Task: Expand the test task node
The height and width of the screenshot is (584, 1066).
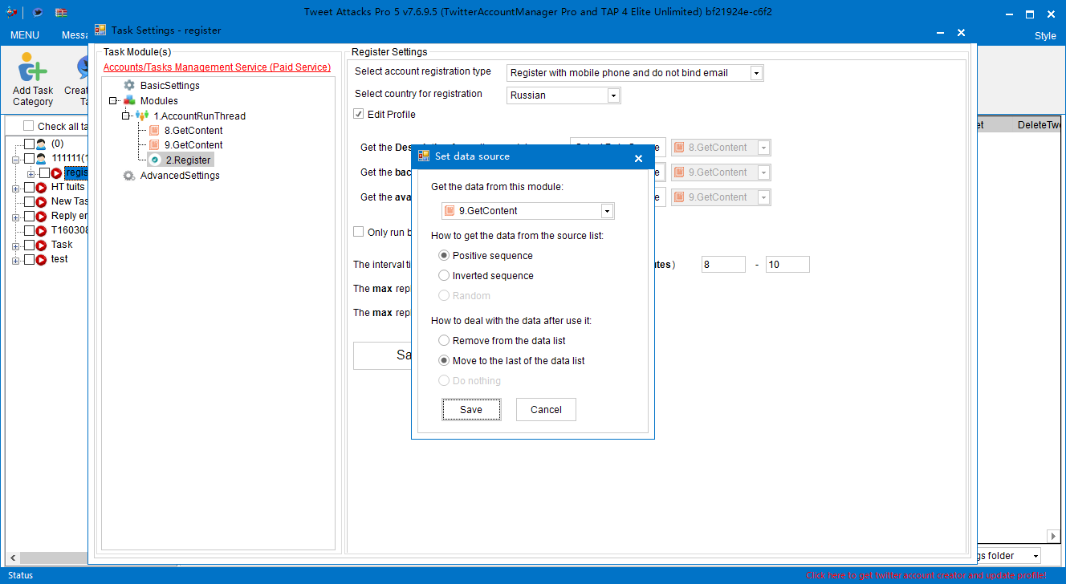Action: [16, 260]
